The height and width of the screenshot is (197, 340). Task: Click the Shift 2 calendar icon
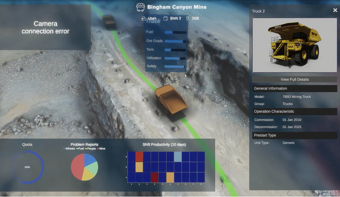tap(166, 18)
